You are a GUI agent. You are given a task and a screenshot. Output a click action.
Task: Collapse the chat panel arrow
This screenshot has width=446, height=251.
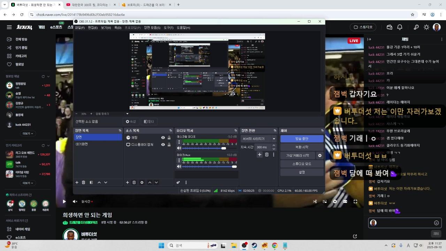tap(369, 39)
